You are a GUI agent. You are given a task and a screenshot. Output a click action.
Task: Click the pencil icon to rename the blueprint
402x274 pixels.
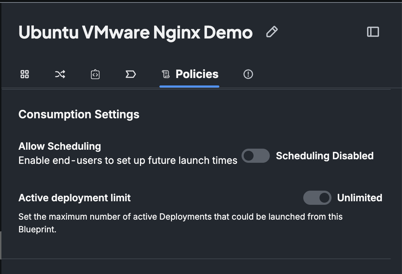[x=272, y=32]
